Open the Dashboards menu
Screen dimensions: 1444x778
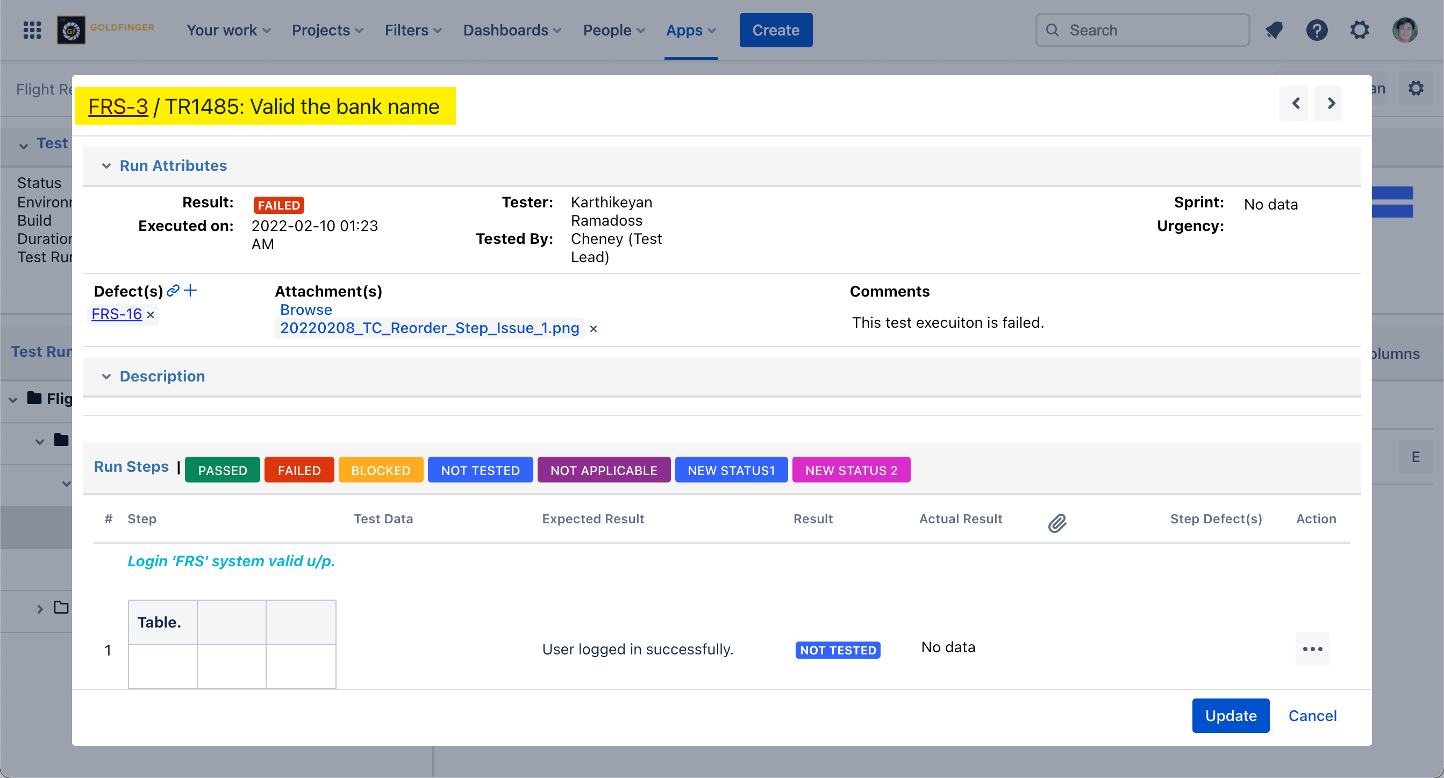511,30
